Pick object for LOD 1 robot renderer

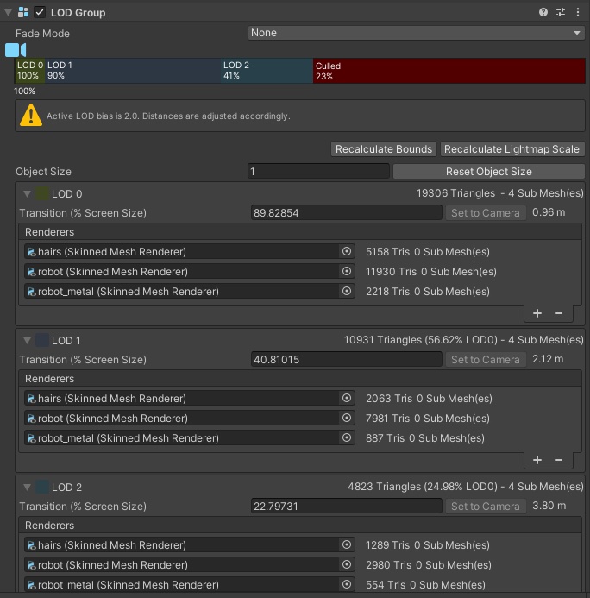pos(347,419)
